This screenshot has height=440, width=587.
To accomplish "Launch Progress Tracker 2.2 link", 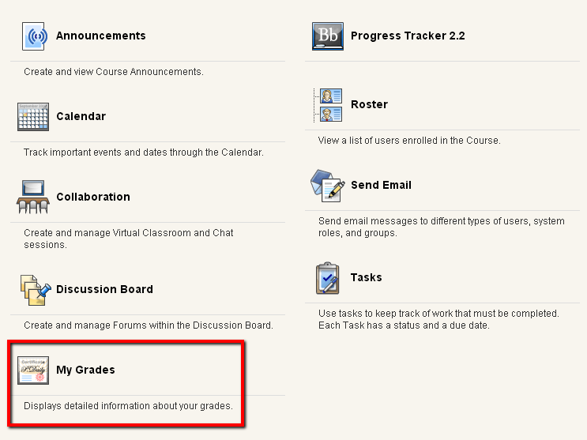I will 408,36.
